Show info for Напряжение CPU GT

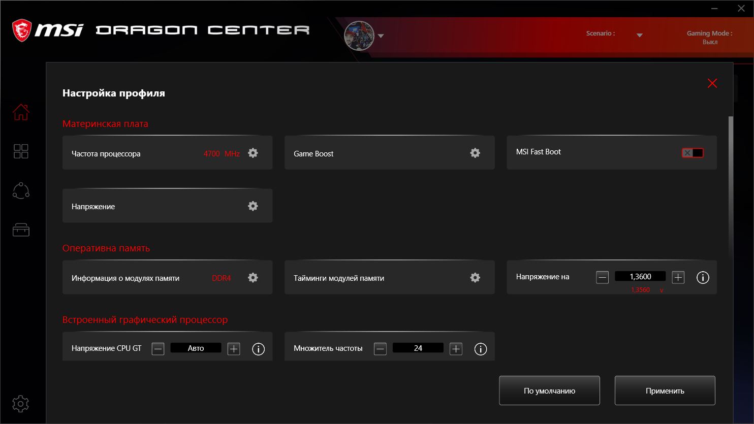259,349
